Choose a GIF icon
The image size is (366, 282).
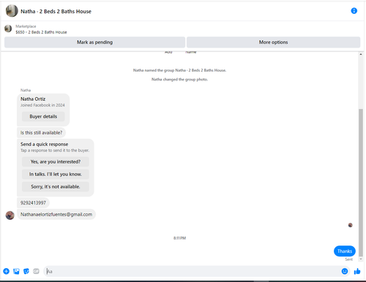pos(36,271)
